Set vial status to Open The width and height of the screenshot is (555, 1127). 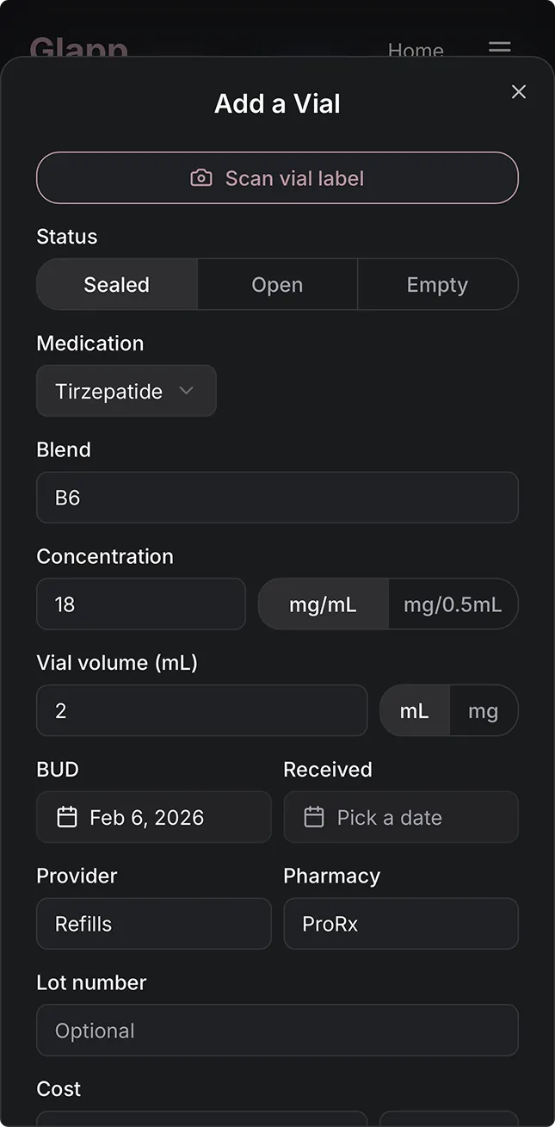(277, 284)
